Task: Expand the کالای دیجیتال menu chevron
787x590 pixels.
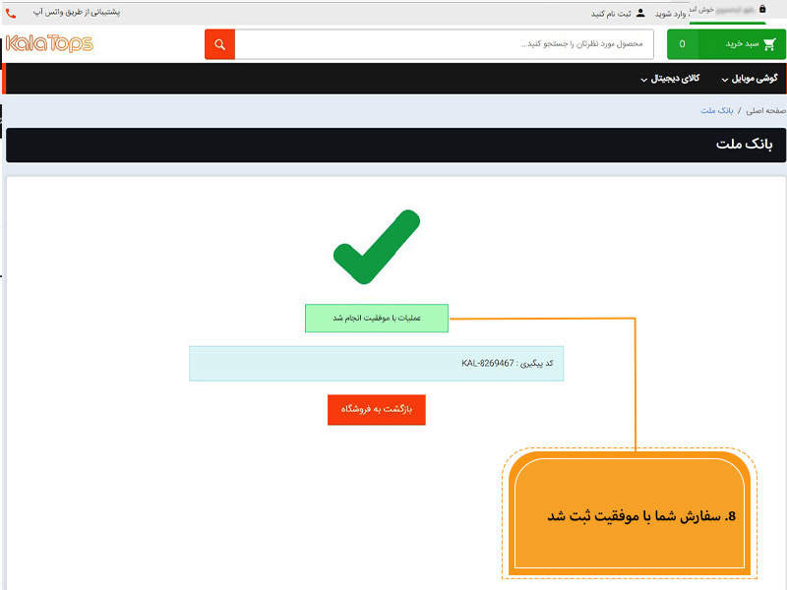Action: click(x=643, y=79)
